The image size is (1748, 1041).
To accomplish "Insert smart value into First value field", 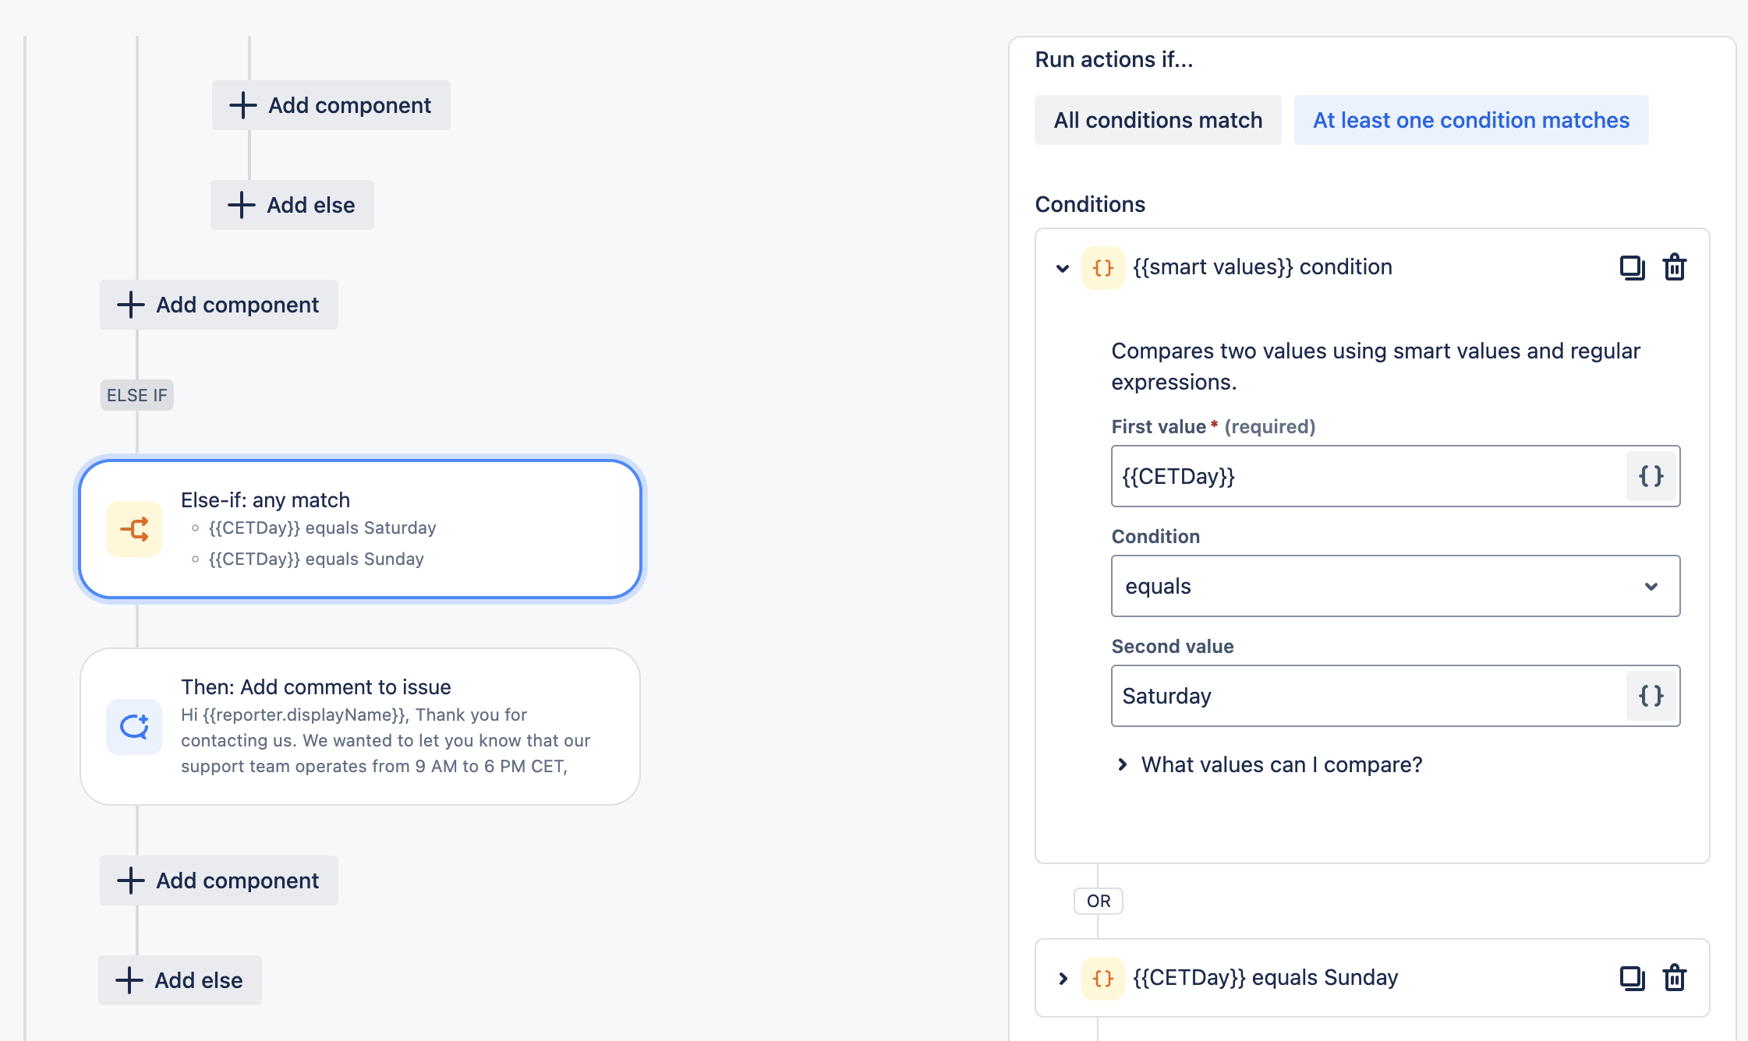I will click(1651, 476).
